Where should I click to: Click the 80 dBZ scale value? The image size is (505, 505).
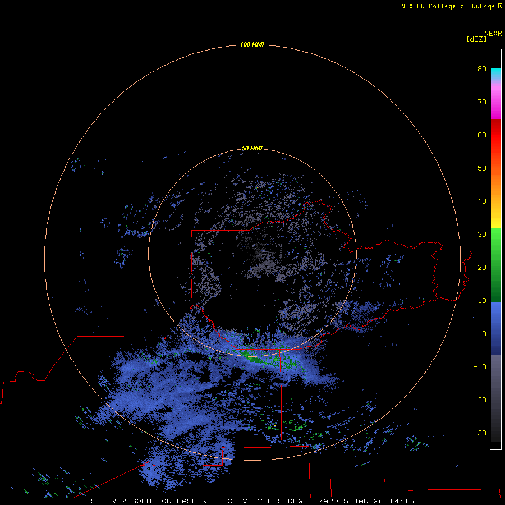[x=482, y=68]
